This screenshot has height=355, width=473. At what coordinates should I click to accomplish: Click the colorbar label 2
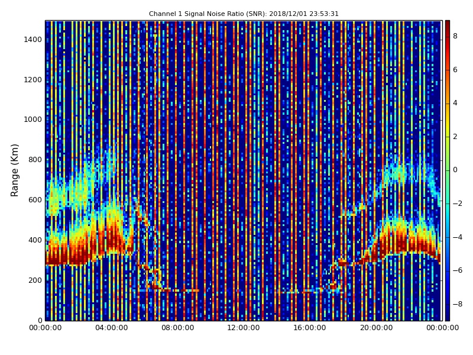[x=455, y=137]
